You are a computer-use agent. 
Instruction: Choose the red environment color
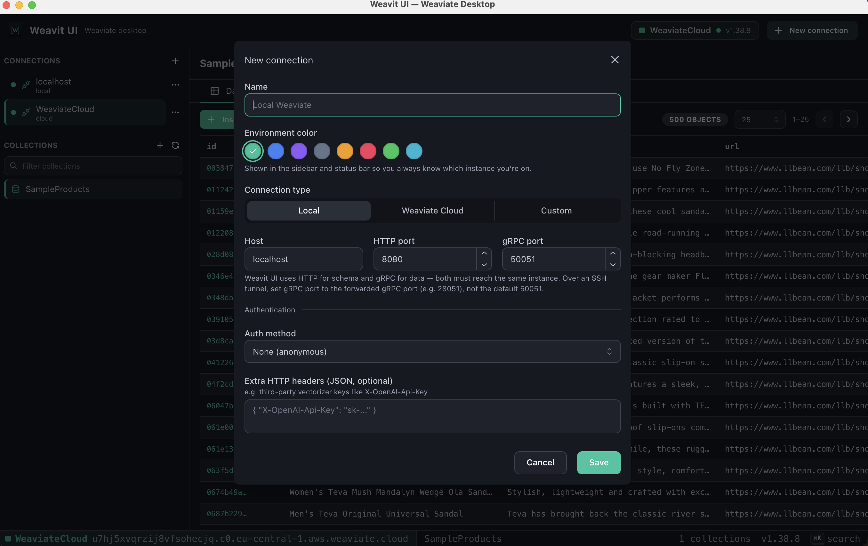point(368,151)
